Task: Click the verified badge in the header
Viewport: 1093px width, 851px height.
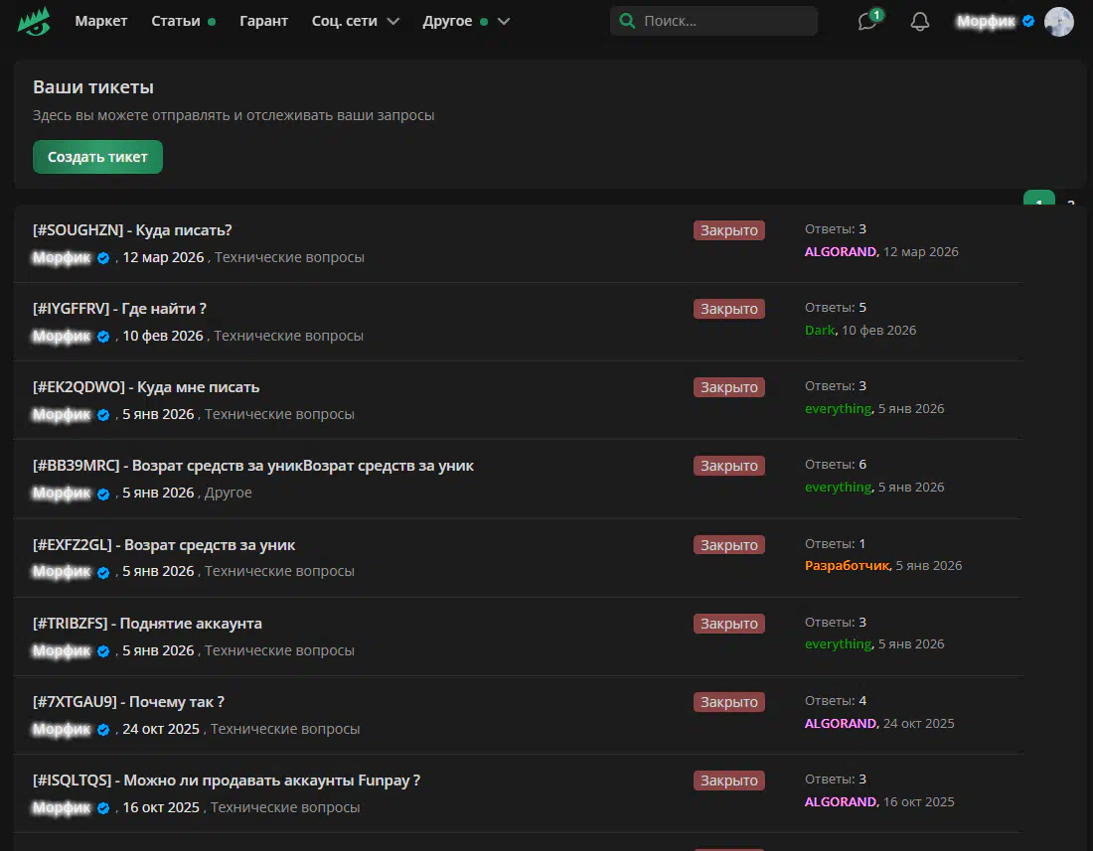Action: pyautogui.click(x=1028, y=21)
